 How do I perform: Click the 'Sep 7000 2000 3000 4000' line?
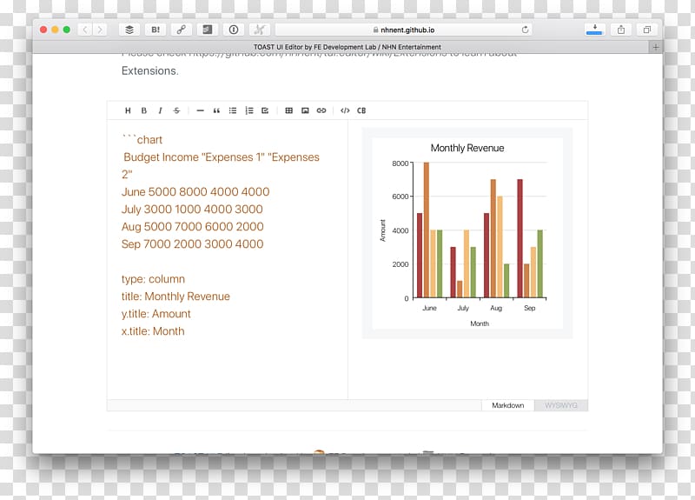click(192, 244)
